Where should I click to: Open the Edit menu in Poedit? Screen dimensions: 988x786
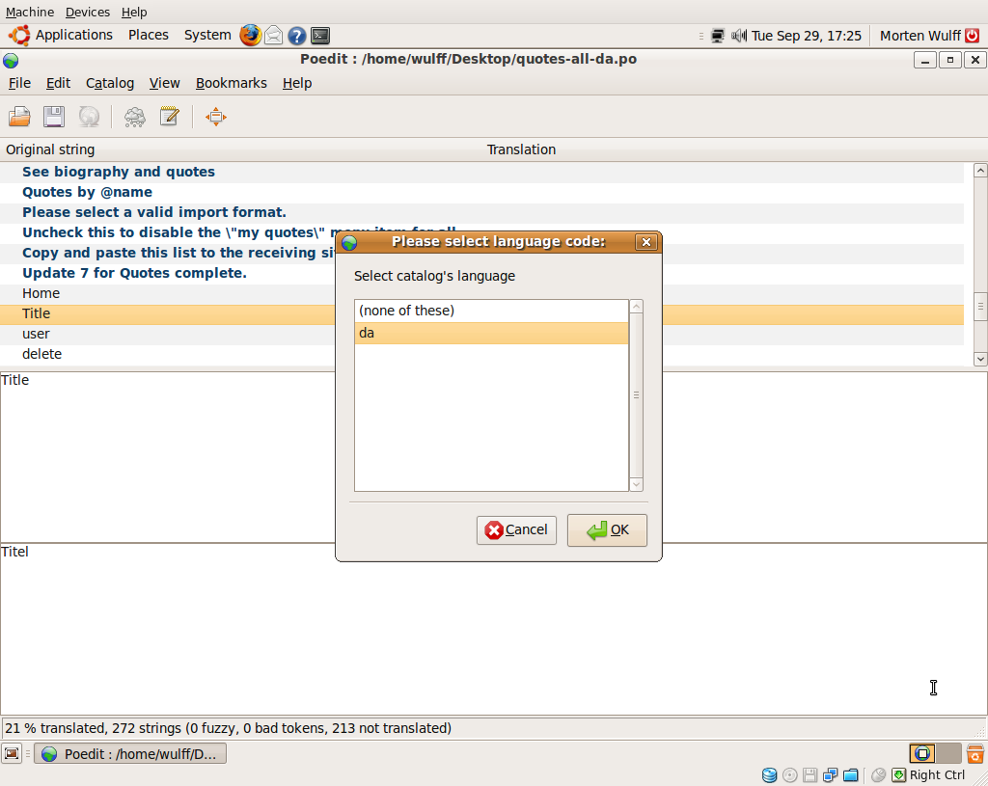[x=58, y=83]
